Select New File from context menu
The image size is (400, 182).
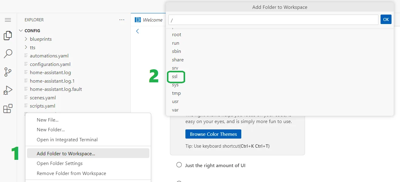48,120
